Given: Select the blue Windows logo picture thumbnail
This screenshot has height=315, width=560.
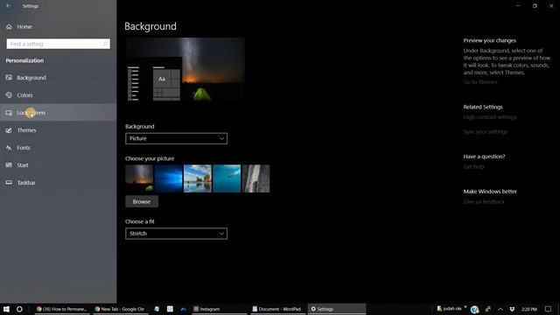Looking at the screenshot, I should [x=168, y=178].
